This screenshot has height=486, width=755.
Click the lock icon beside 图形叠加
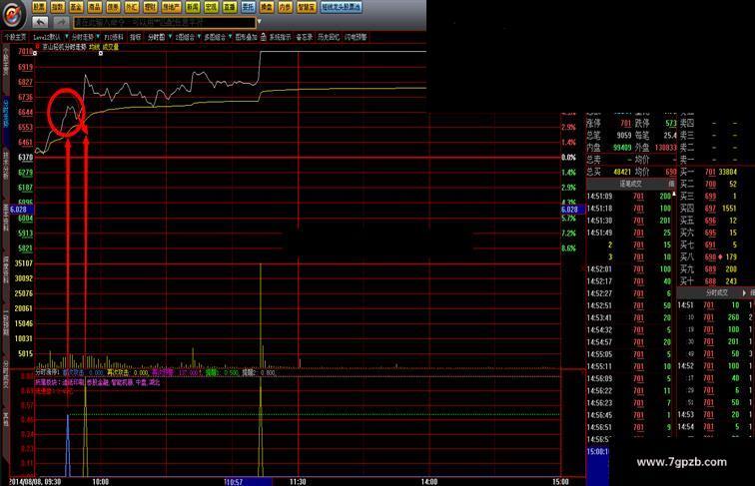(x=264, y=37)
